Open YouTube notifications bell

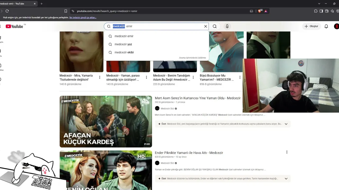pyautogui.click(x=326, y=26)
